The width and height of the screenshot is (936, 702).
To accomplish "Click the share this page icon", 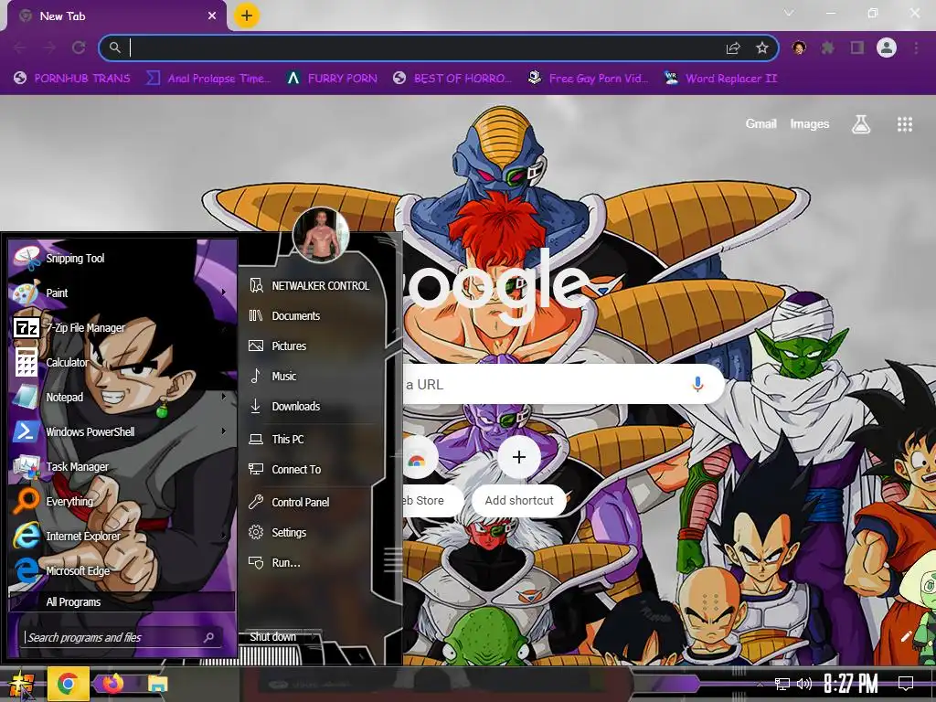I will coord(733,48).
